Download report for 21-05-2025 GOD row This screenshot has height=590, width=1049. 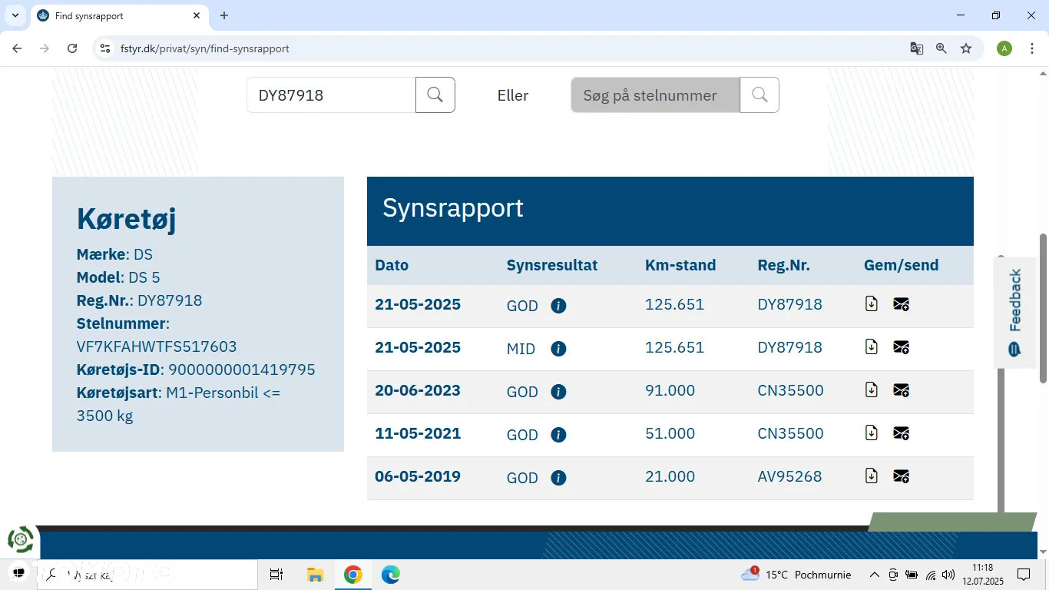[x=872, y=304]
